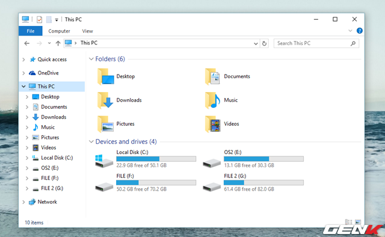
Task: Click the Local Disk (C:) usage bar
Action: coord(156,159)
